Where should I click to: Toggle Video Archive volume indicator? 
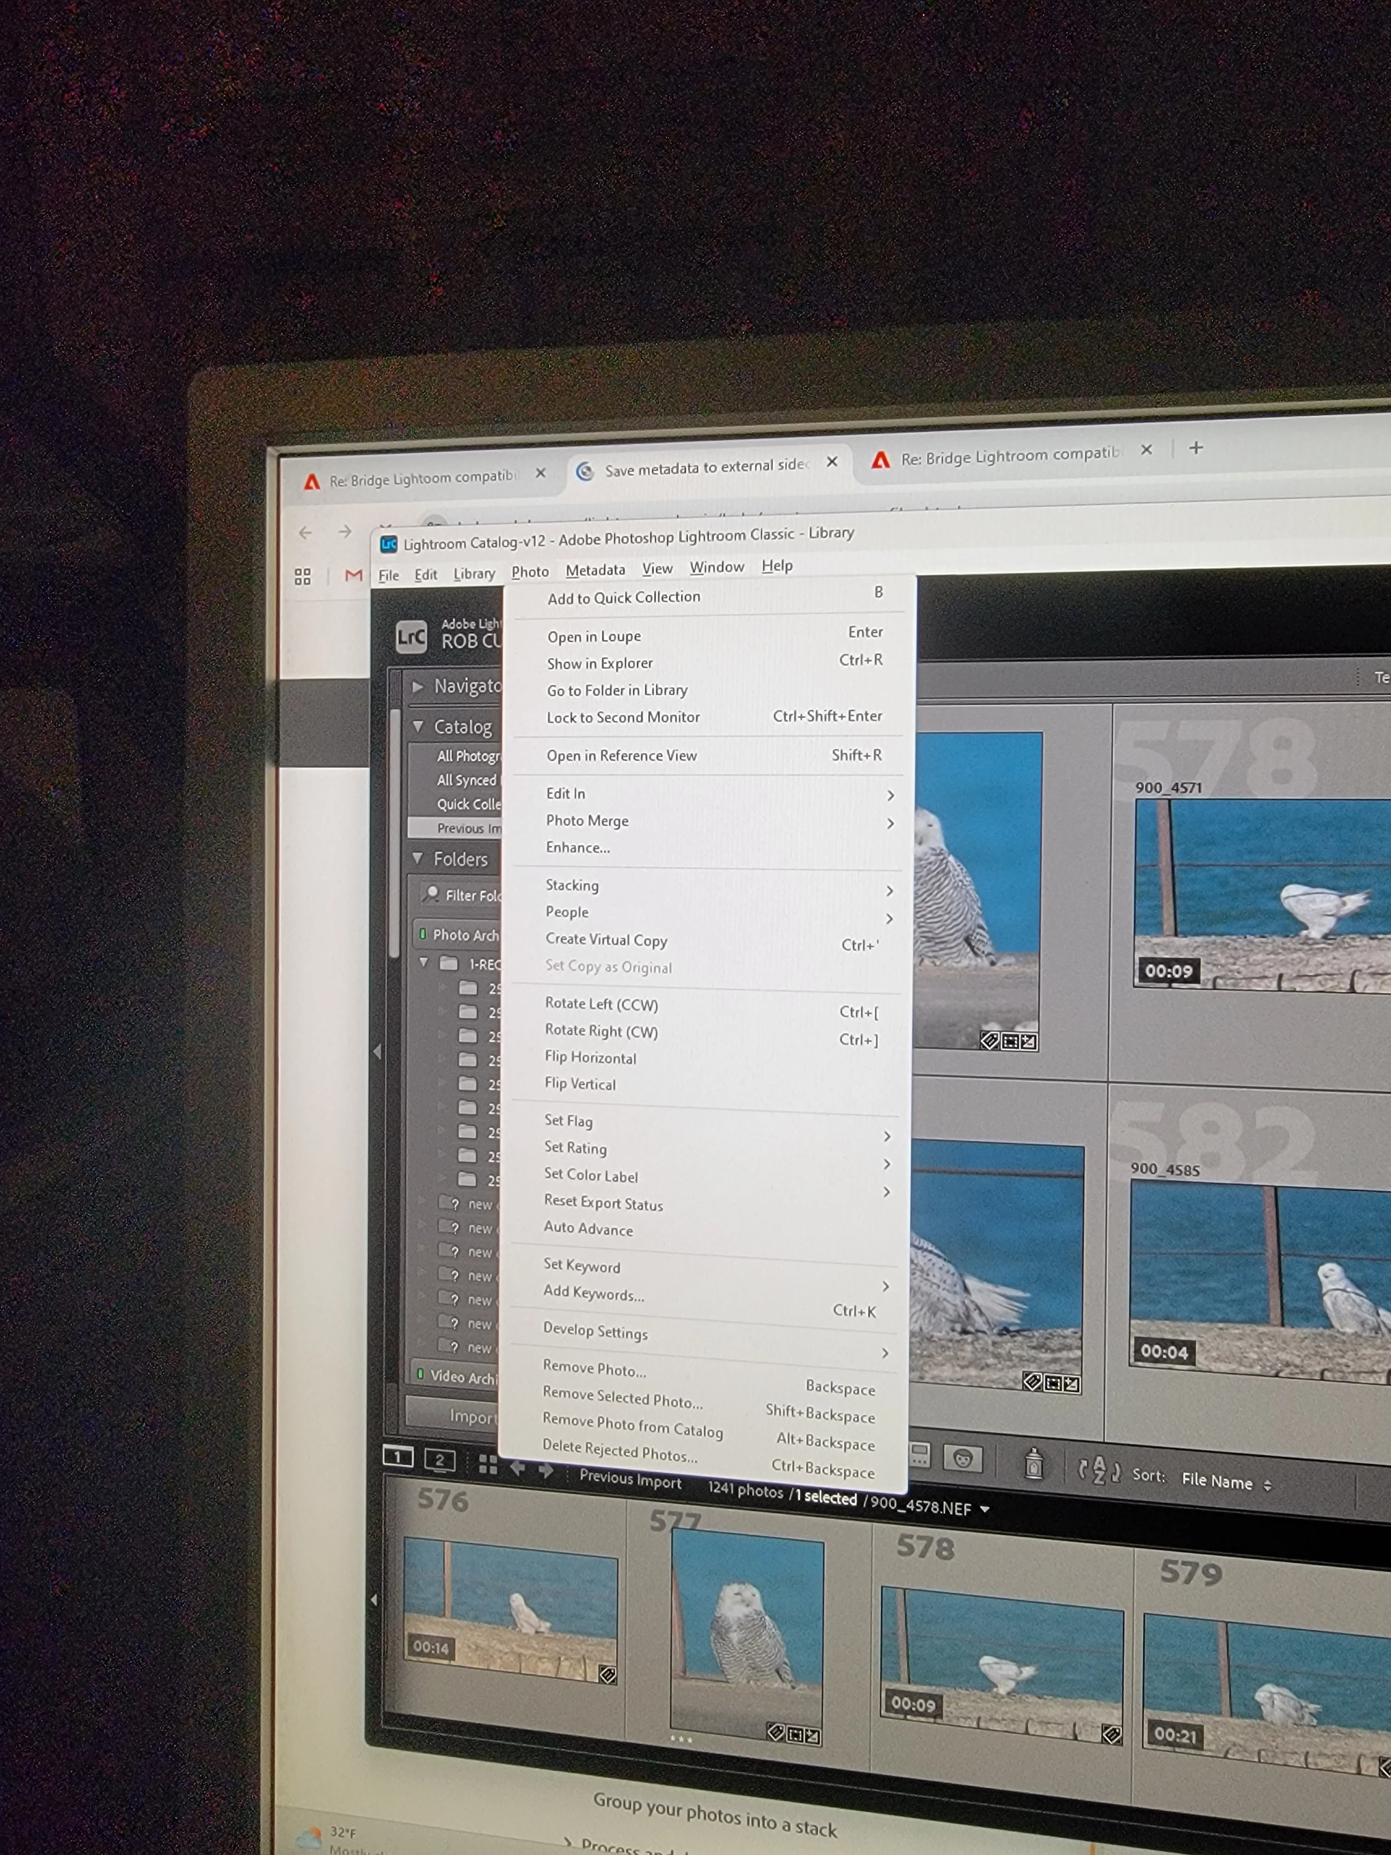click(x=420, y=1374)
